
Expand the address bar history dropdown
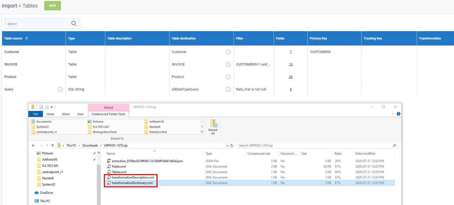pyautogui.click(x=227, y=146)
